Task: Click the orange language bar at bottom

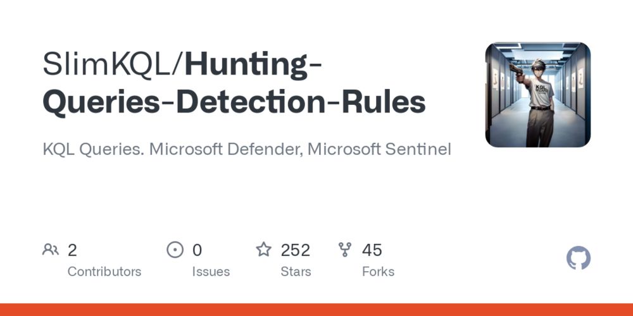Action: (x=316, y=310)
